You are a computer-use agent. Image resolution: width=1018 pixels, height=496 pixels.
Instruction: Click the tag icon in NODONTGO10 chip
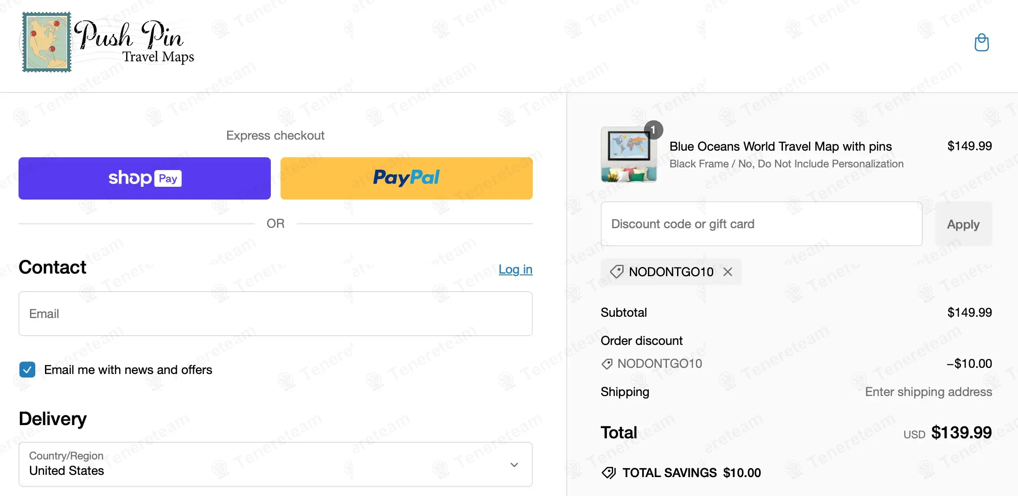pyautogui.click(x=616, y=272)
